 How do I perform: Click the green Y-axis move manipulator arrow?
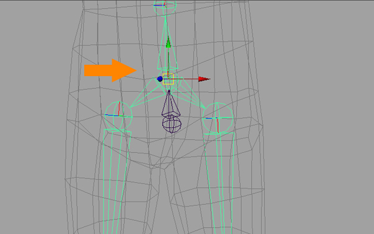168,42
